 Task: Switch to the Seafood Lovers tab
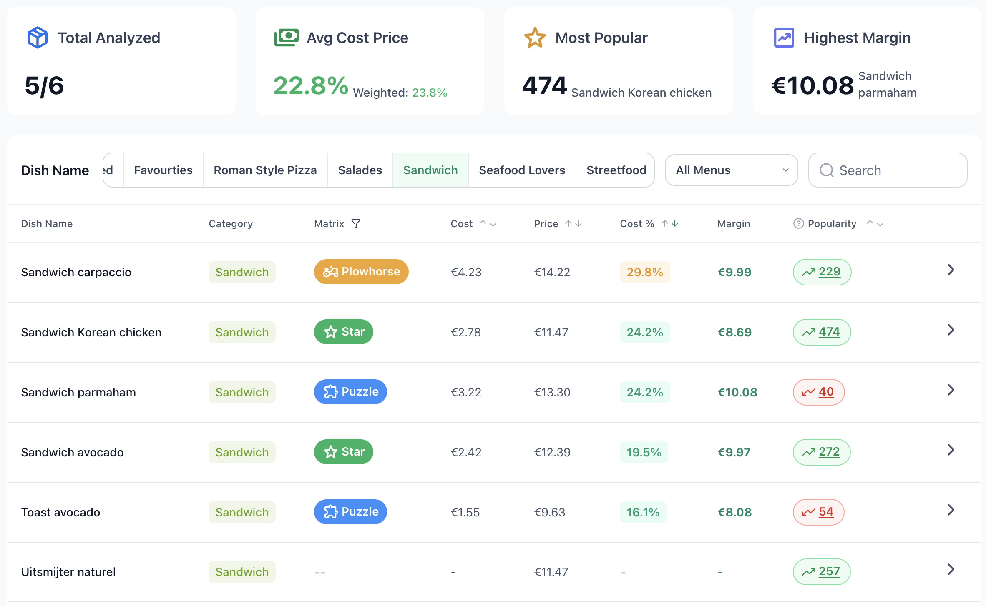(x=522, y=170)
